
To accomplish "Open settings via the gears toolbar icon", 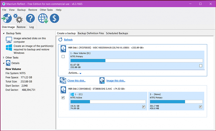I will (x=18, y=18).
